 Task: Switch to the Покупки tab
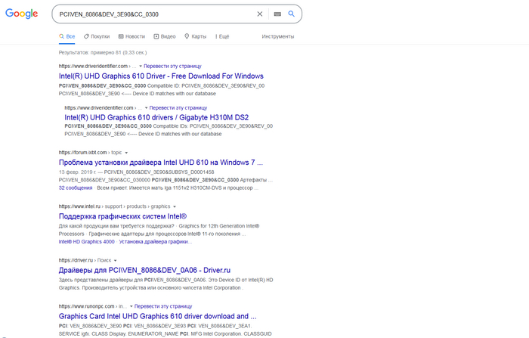coord(97,36)
